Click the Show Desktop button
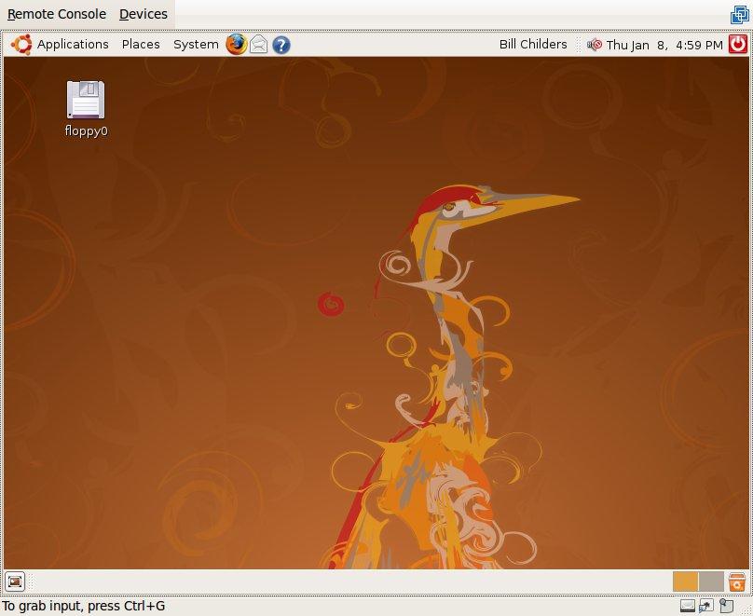Screen dimensions: 753x616 click(x=15, y=582)
